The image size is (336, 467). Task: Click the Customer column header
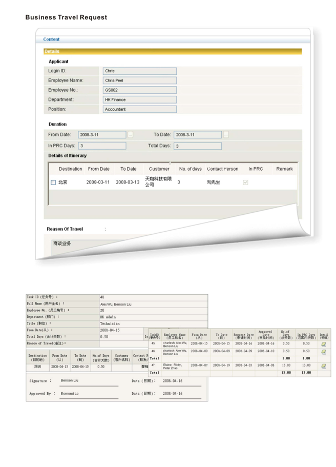pos(159,169)
